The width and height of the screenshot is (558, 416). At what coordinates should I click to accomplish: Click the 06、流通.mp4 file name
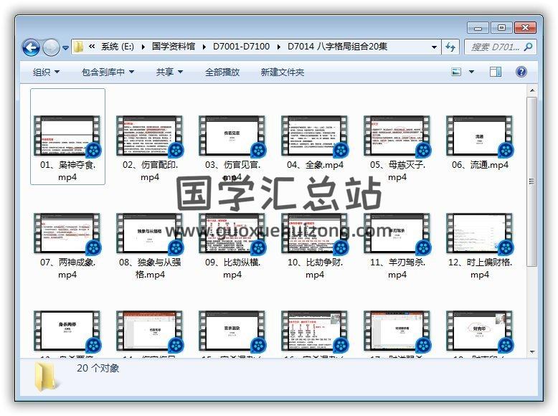(x=480, y=165)
